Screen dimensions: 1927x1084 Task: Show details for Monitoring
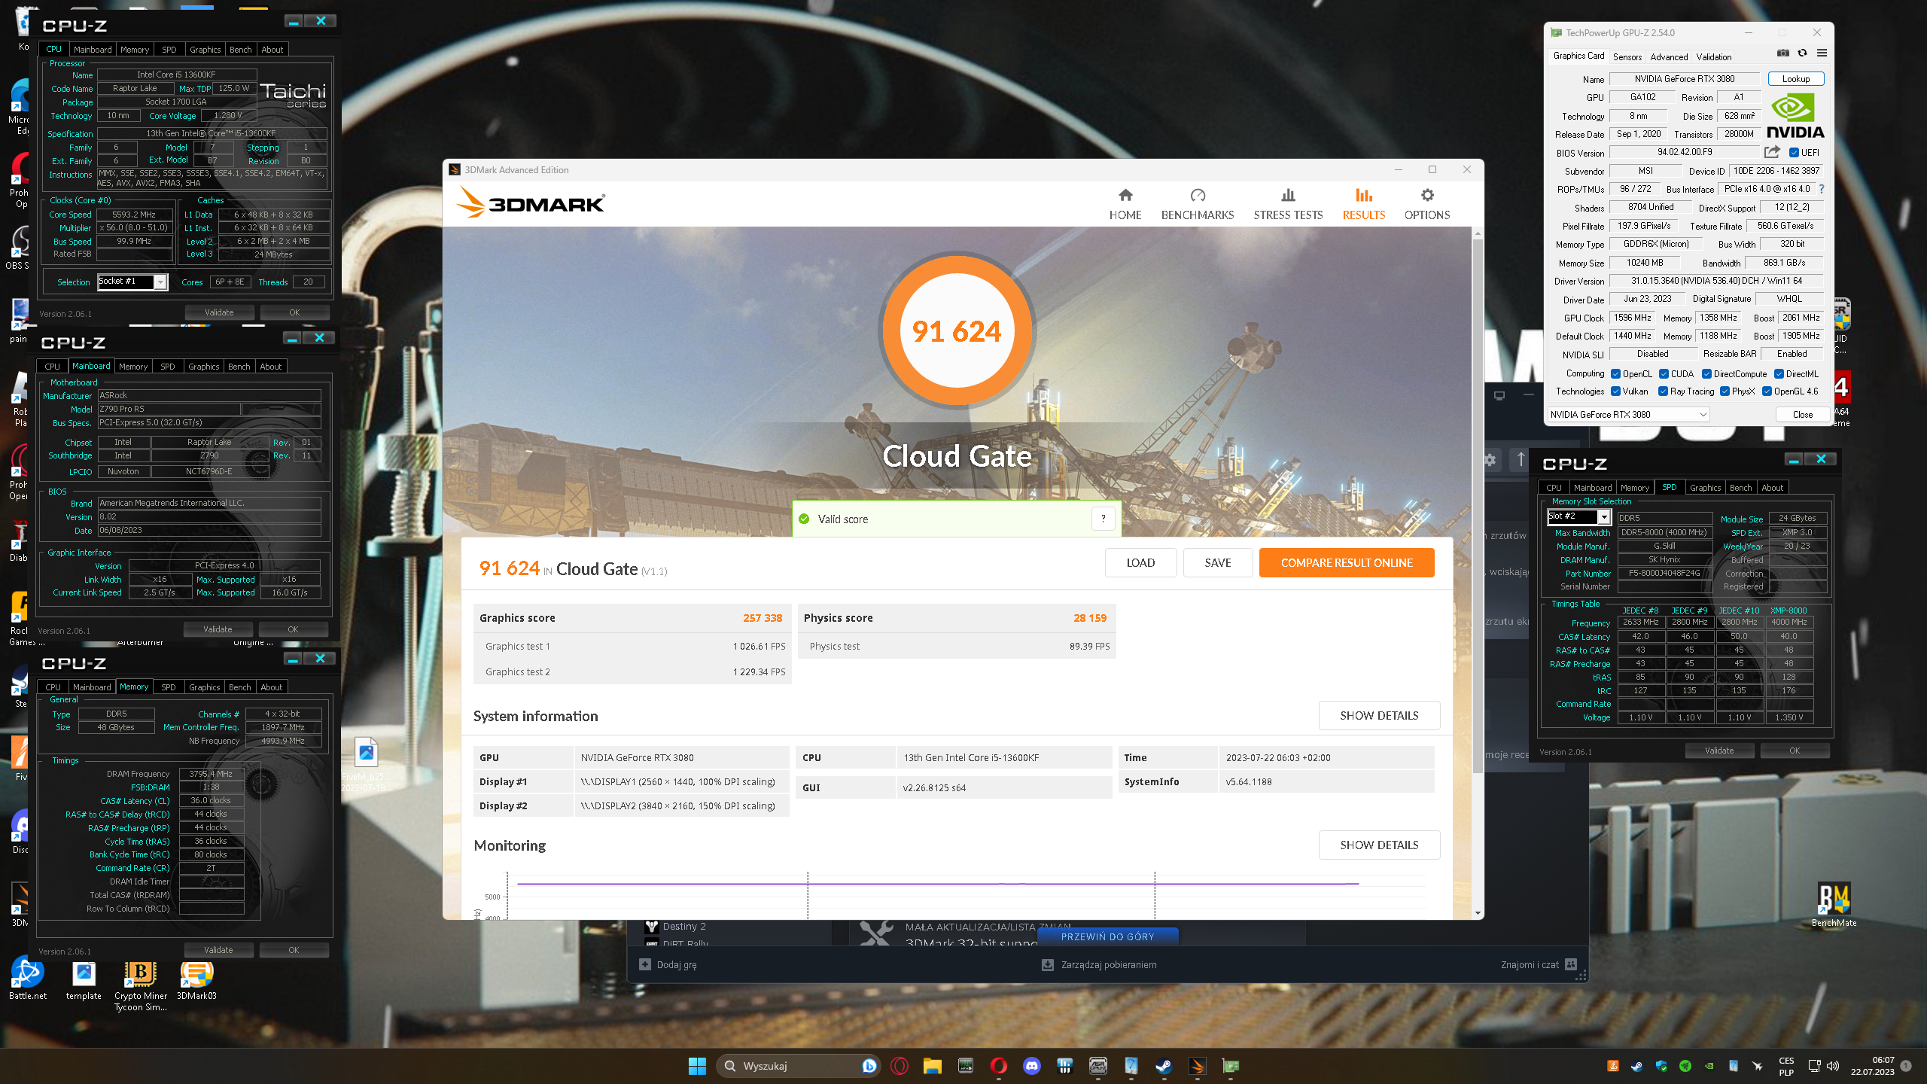1379,845
